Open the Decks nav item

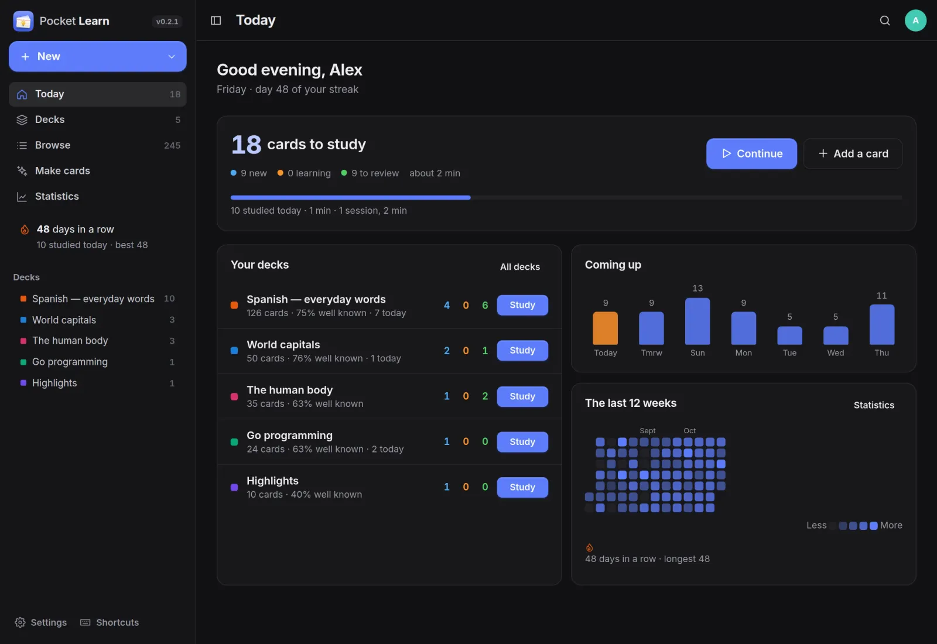[98, 119]
